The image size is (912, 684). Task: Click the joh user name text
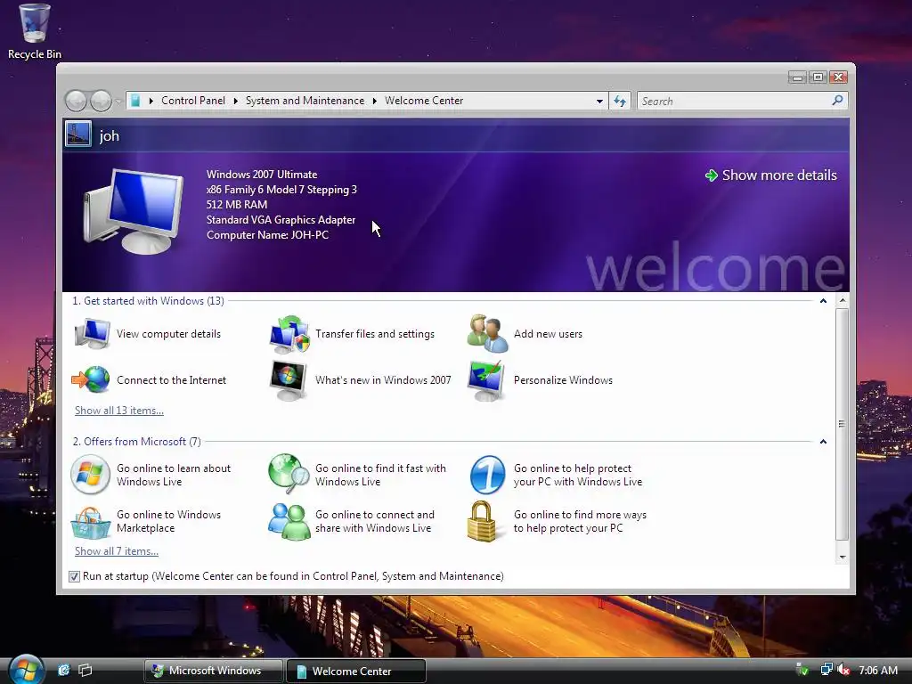click(110, 136)
